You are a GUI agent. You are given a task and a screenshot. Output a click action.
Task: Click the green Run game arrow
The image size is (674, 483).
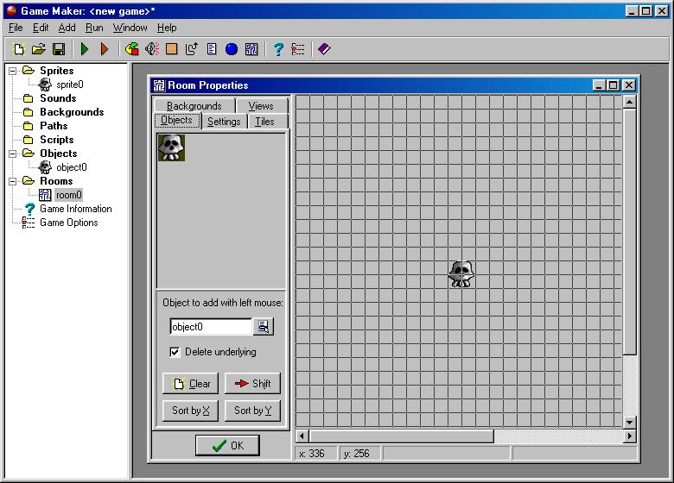click(85, 49)
